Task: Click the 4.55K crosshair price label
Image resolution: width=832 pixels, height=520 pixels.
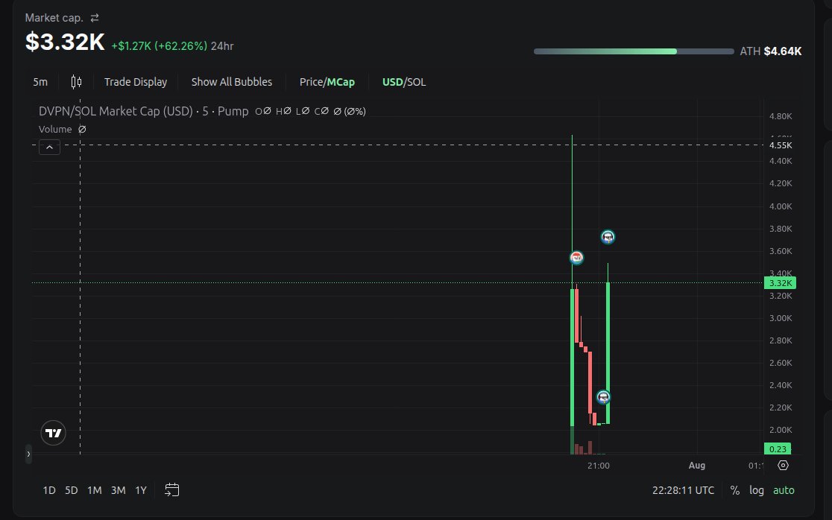Action: point(781,145)
